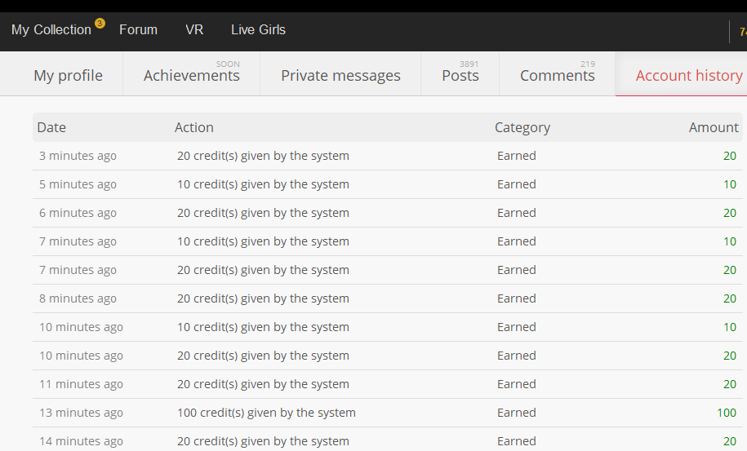Switch to the My profile tab
Viewport: 747px width, 451px height.
pyautogui.click(x=68, y=76)
